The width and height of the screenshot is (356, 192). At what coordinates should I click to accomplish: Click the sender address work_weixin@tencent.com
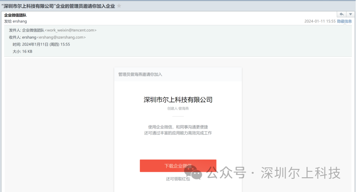[71, 30]
